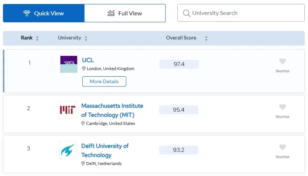This screenshot has width=308, height=176.
Task: Switch to the Quick View tab
Action: click(44, 14)
